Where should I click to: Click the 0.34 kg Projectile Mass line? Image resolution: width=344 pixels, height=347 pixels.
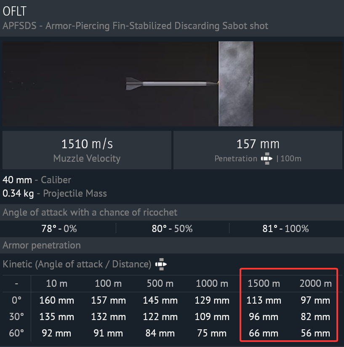[55, 194]
